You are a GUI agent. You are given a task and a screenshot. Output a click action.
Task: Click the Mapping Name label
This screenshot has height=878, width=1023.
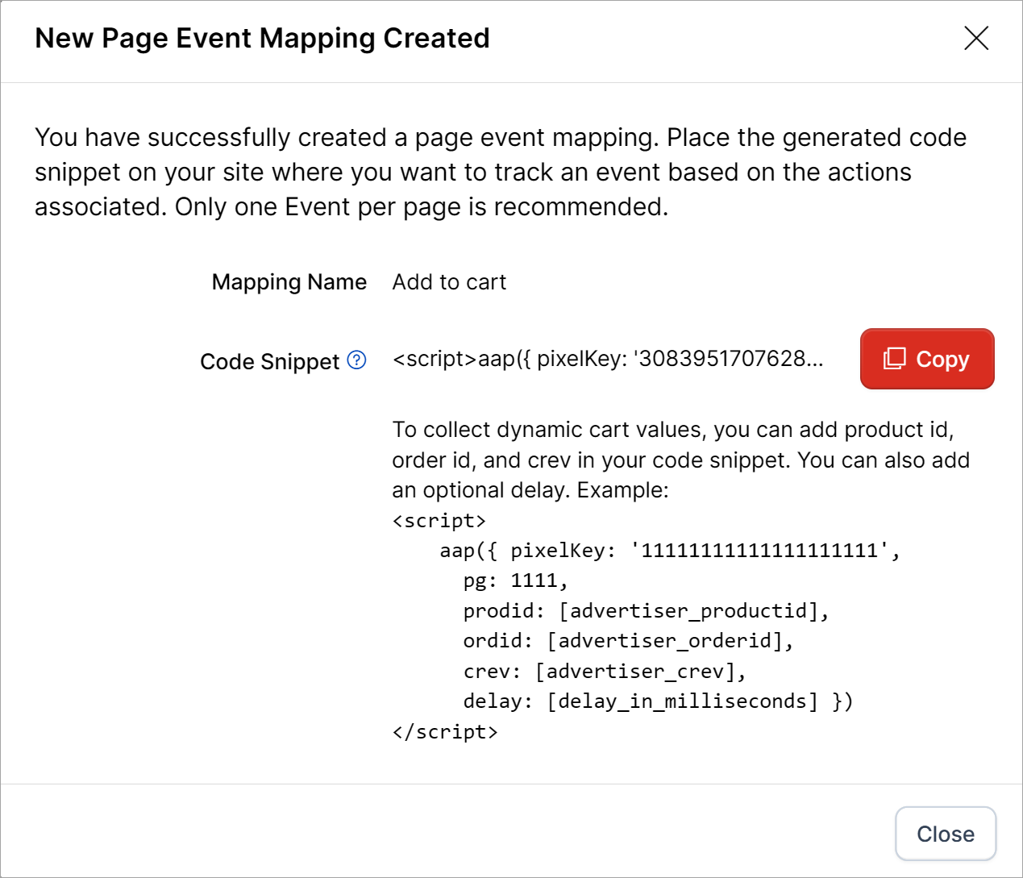[x=289, y=282]
